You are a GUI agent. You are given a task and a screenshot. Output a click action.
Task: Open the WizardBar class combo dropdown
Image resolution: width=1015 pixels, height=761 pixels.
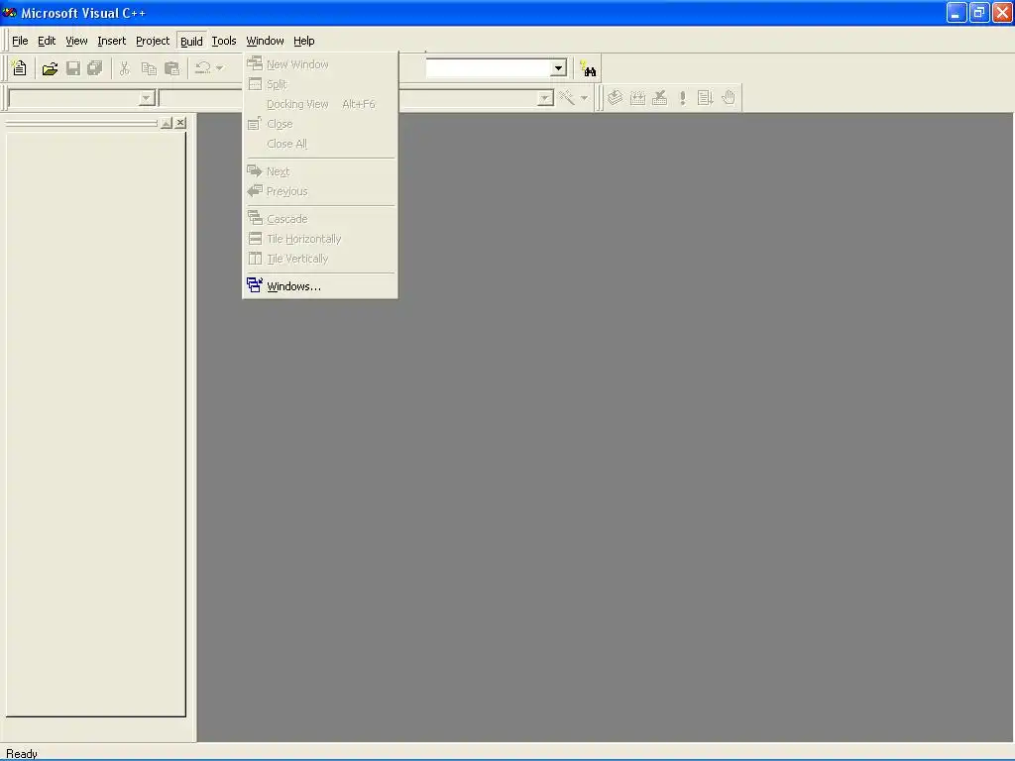click(x=147, y=98)
